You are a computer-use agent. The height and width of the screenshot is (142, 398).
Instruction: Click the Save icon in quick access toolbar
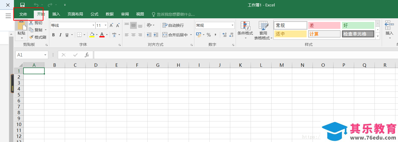coord(22,5)
